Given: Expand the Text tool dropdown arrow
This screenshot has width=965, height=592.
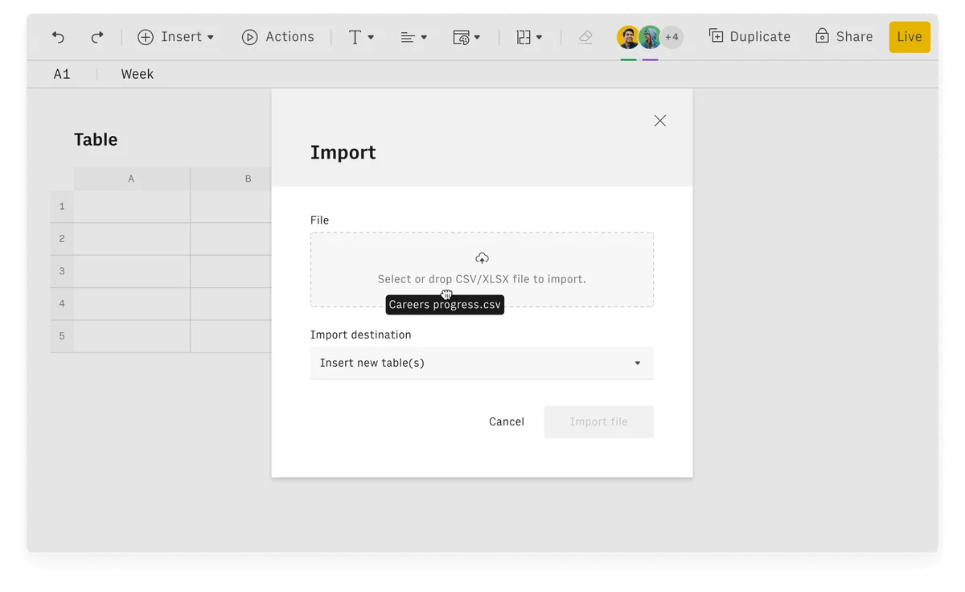Looking at the screenshot, I should [x=370, y=37].
